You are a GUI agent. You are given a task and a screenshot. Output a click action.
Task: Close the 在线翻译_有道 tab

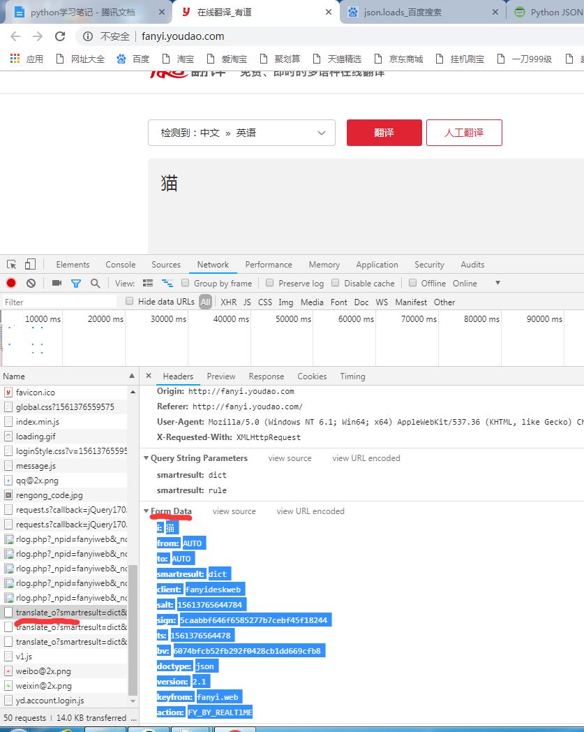[329, 12]
